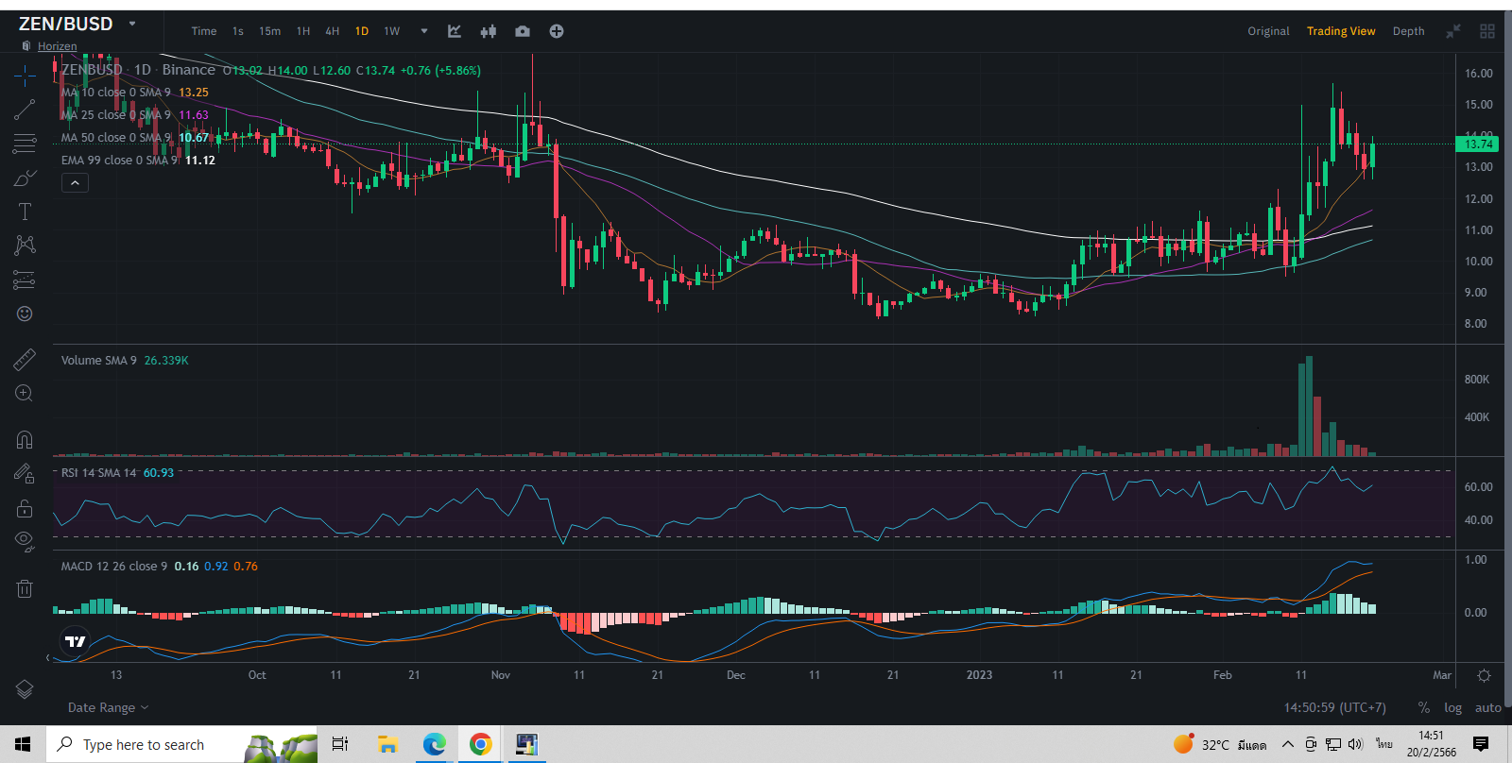Toggle lock all drawing tools
1512x763 pixels.
pos(25,508)
